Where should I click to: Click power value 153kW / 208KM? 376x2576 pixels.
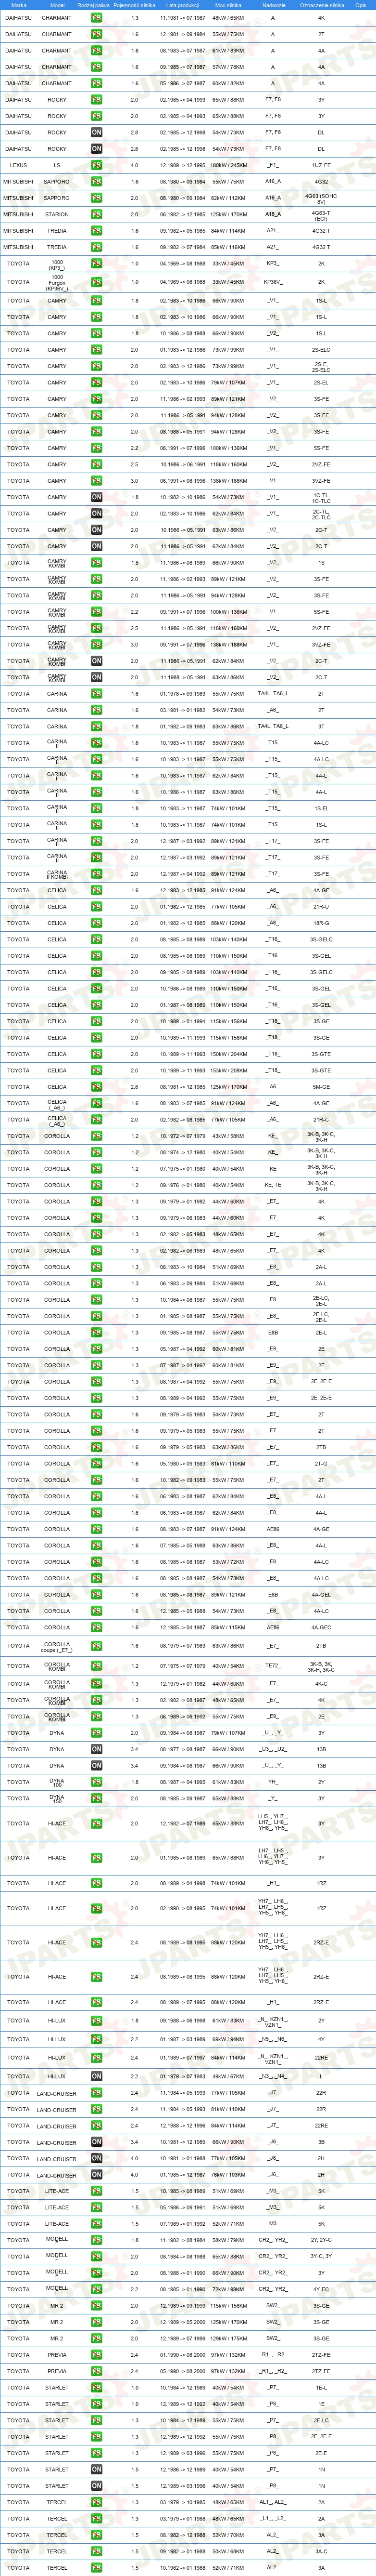[228, 1070]
